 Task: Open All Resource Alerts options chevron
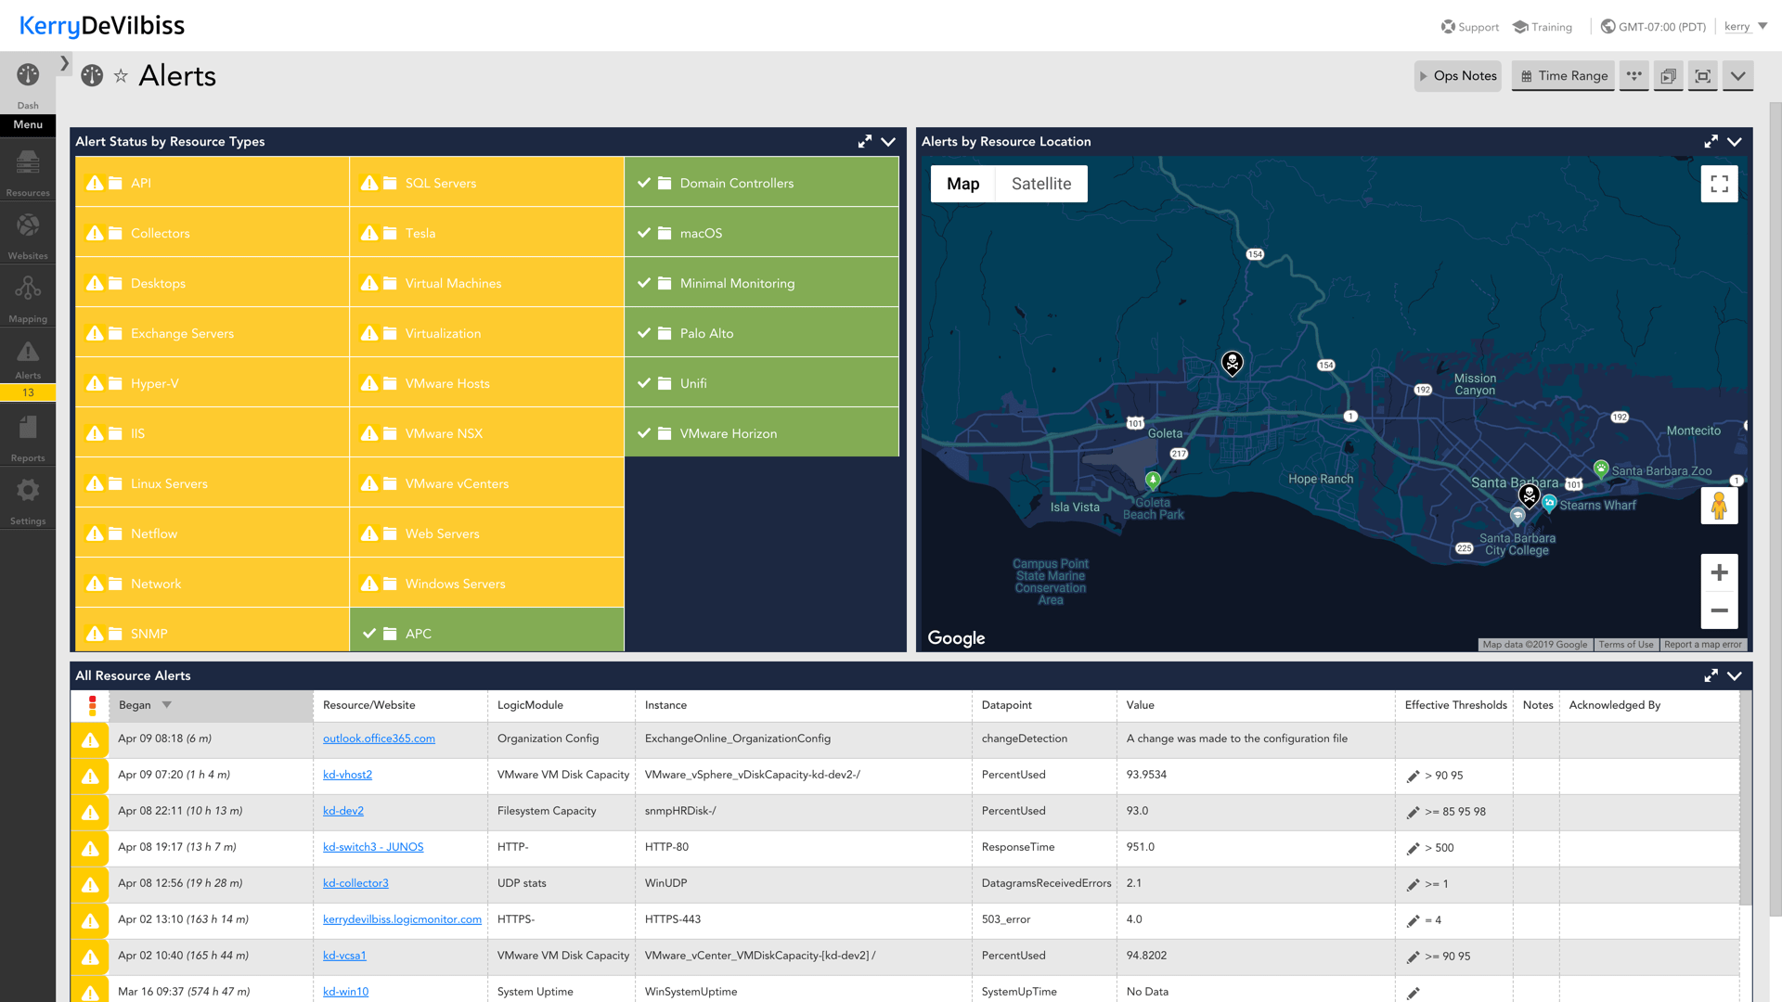pyautogui.click(x=1735, y=676)
